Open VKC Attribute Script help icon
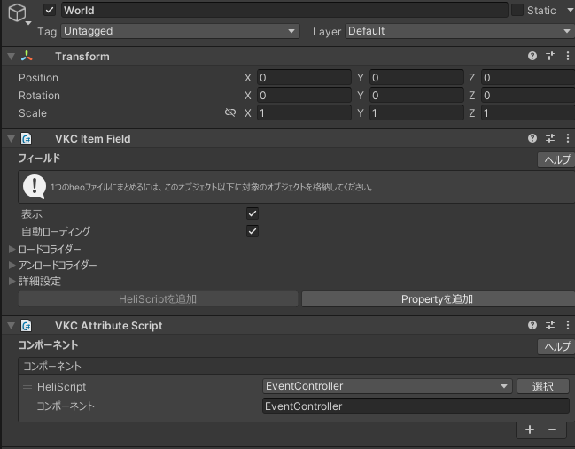The width and height of the screenshot is (575, 449). (x=532, y=325)
